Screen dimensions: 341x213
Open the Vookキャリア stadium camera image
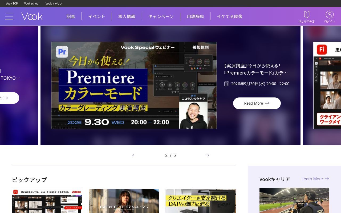point(294,200)
